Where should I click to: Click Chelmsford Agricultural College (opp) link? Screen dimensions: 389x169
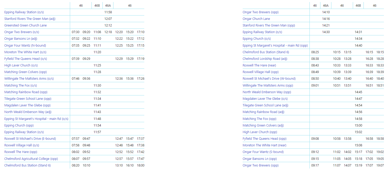tap(31, 159)
